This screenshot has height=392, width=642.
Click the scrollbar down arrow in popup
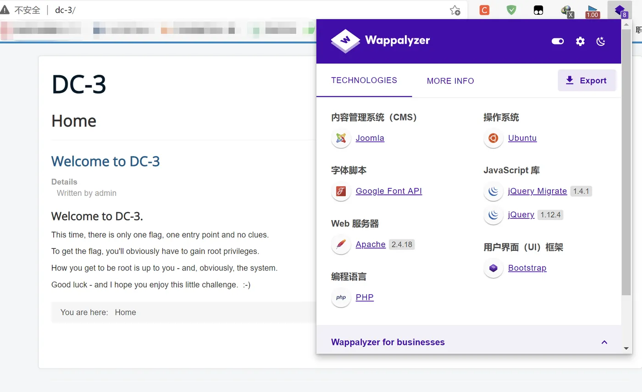tap(626, 348)
